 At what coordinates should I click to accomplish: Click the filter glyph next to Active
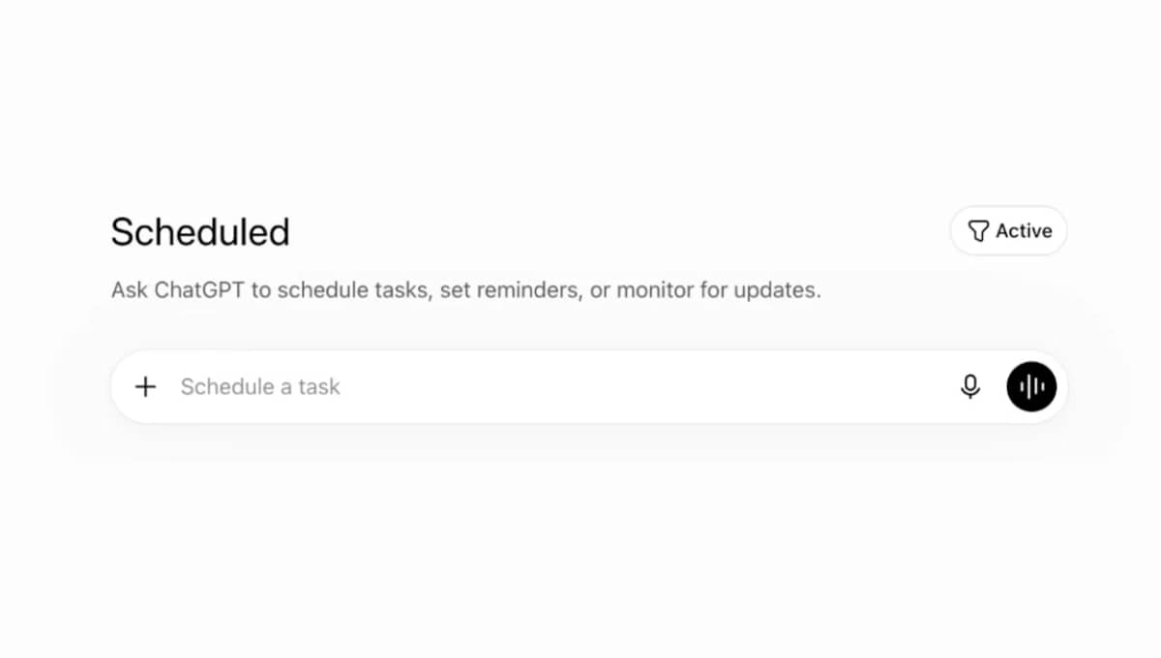point(978,231)
